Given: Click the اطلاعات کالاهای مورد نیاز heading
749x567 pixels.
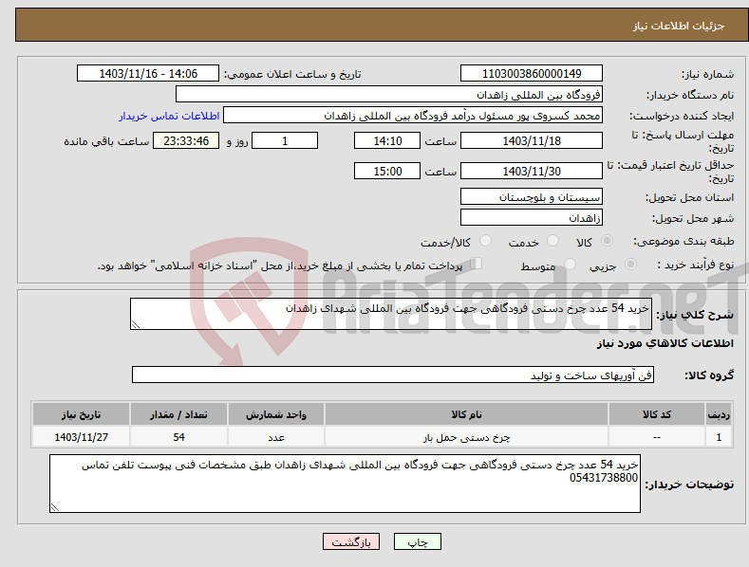Looking at the screenshot, I should pyautogui.click(x=665, y=343).
